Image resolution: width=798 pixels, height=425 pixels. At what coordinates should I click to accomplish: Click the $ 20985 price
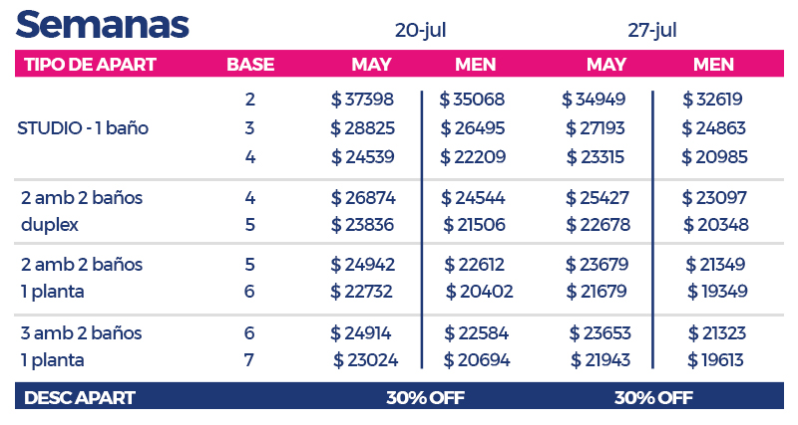(x=715, y=156)
